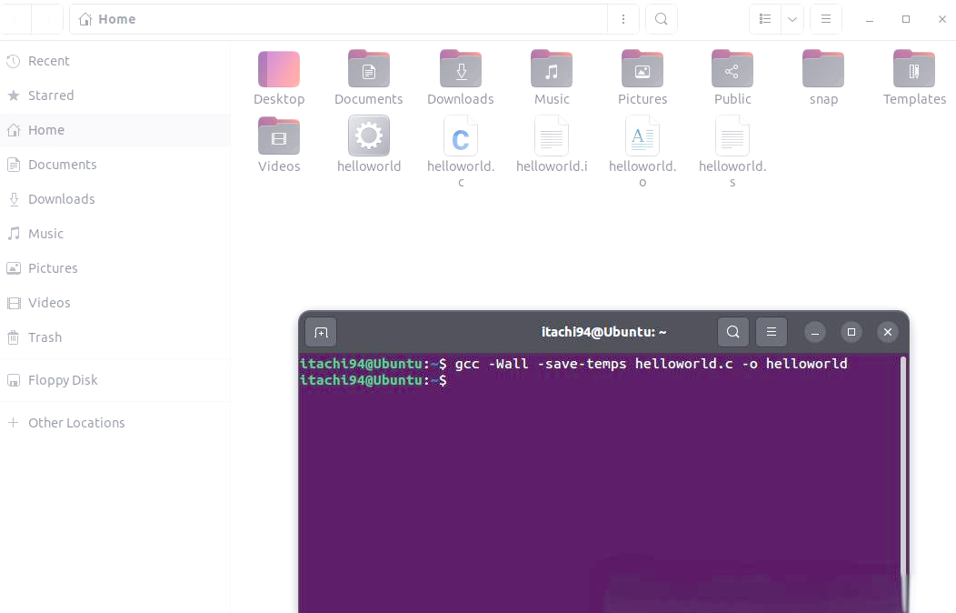The width and height of the screenshot is (956, 613).
Task: Open Trash in the sidebar
Action: pyautogui.click(x=115, y=337)
